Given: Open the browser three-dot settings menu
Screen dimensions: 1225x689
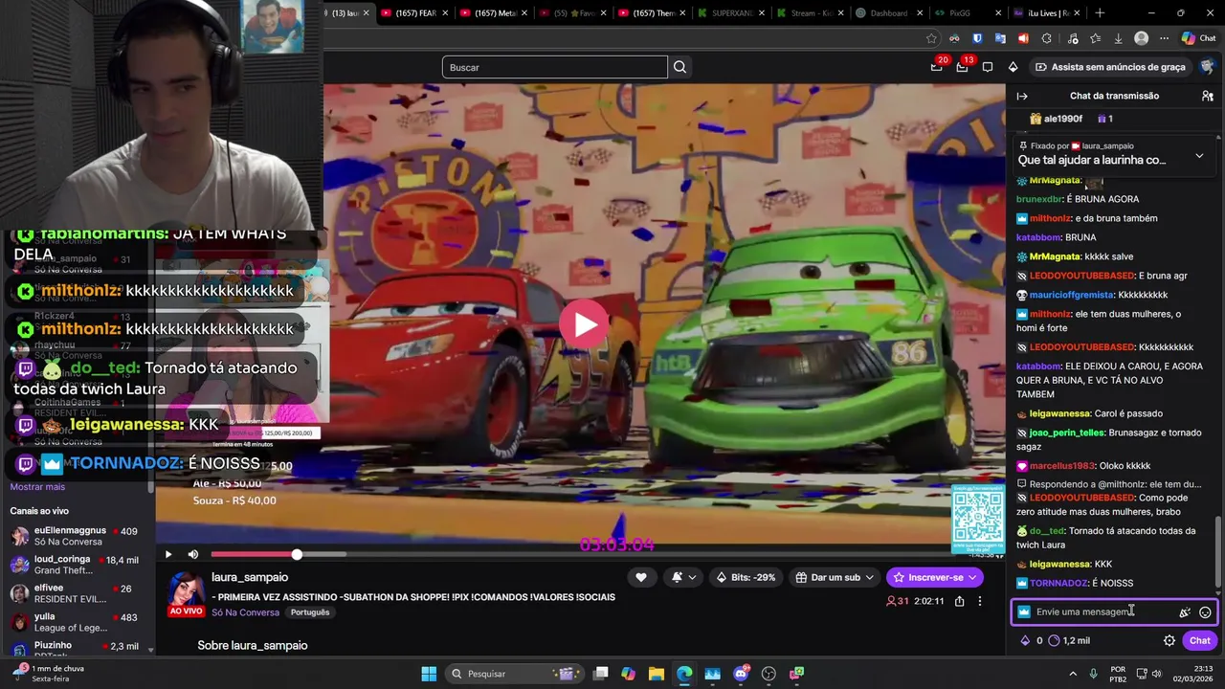Looking at the screenshot, I should [1164, 38].
